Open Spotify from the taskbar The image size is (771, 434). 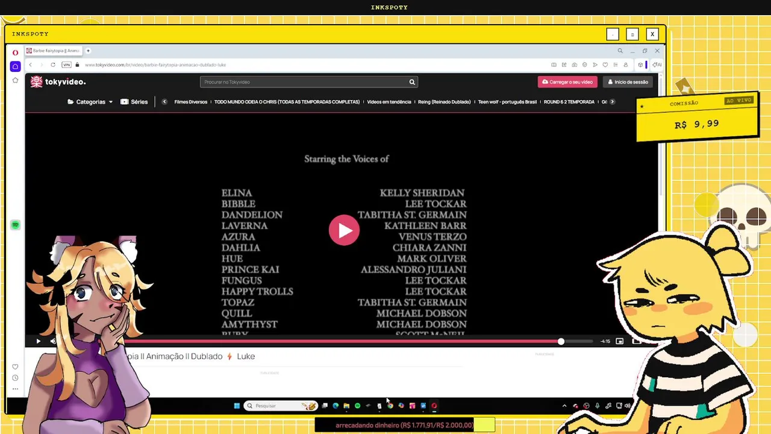(x=357, y=406)
